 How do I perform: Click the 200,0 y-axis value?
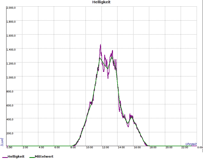tap(10, 134)
